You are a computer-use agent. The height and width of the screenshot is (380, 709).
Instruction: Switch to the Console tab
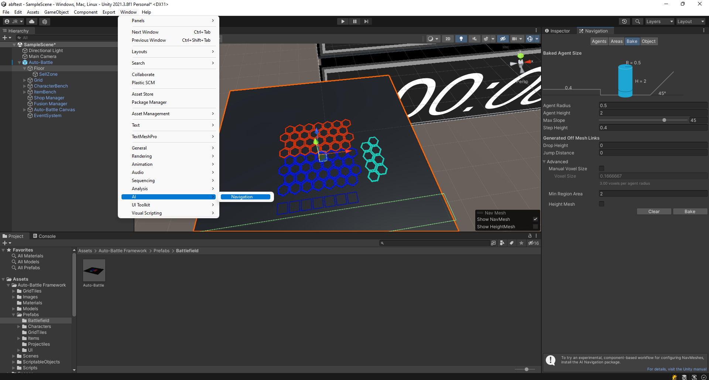(x=44, y=236)
